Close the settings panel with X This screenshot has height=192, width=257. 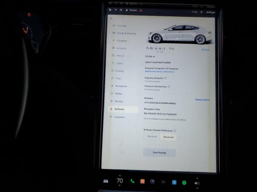point(111,18)
